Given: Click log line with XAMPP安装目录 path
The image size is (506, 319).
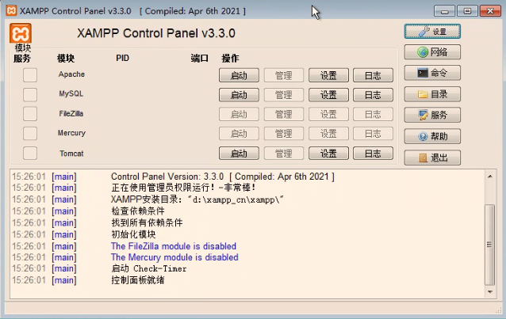Looking at the screenshot, I should click(x=197, y=199).
